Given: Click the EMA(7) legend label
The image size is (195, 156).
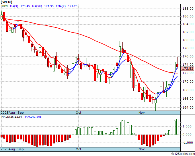Looking at the screenshot, I should [61, 6].
